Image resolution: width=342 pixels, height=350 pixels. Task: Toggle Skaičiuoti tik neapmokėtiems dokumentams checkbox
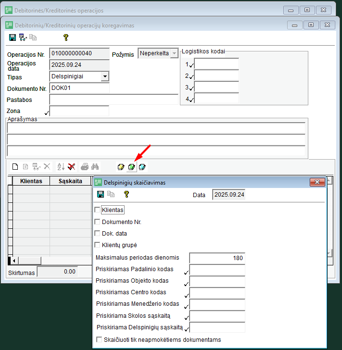pyautogui.click(x=99, y=339)
